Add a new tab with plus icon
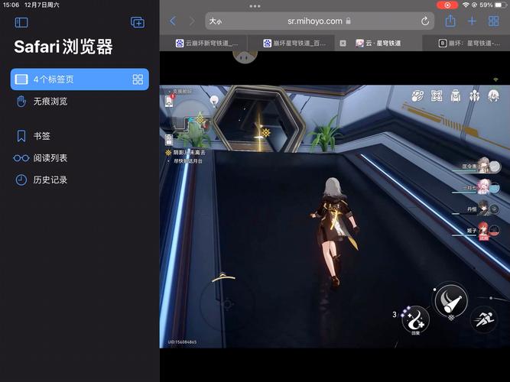This screenshot has height=382, width=510. [x=472, y=21]
